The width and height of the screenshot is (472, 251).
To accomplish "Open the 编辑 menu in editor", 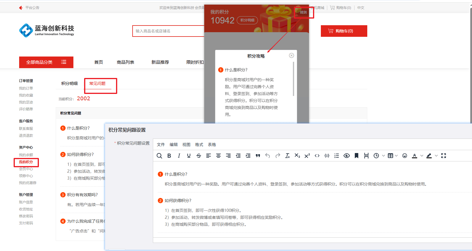I will point(173,145).
